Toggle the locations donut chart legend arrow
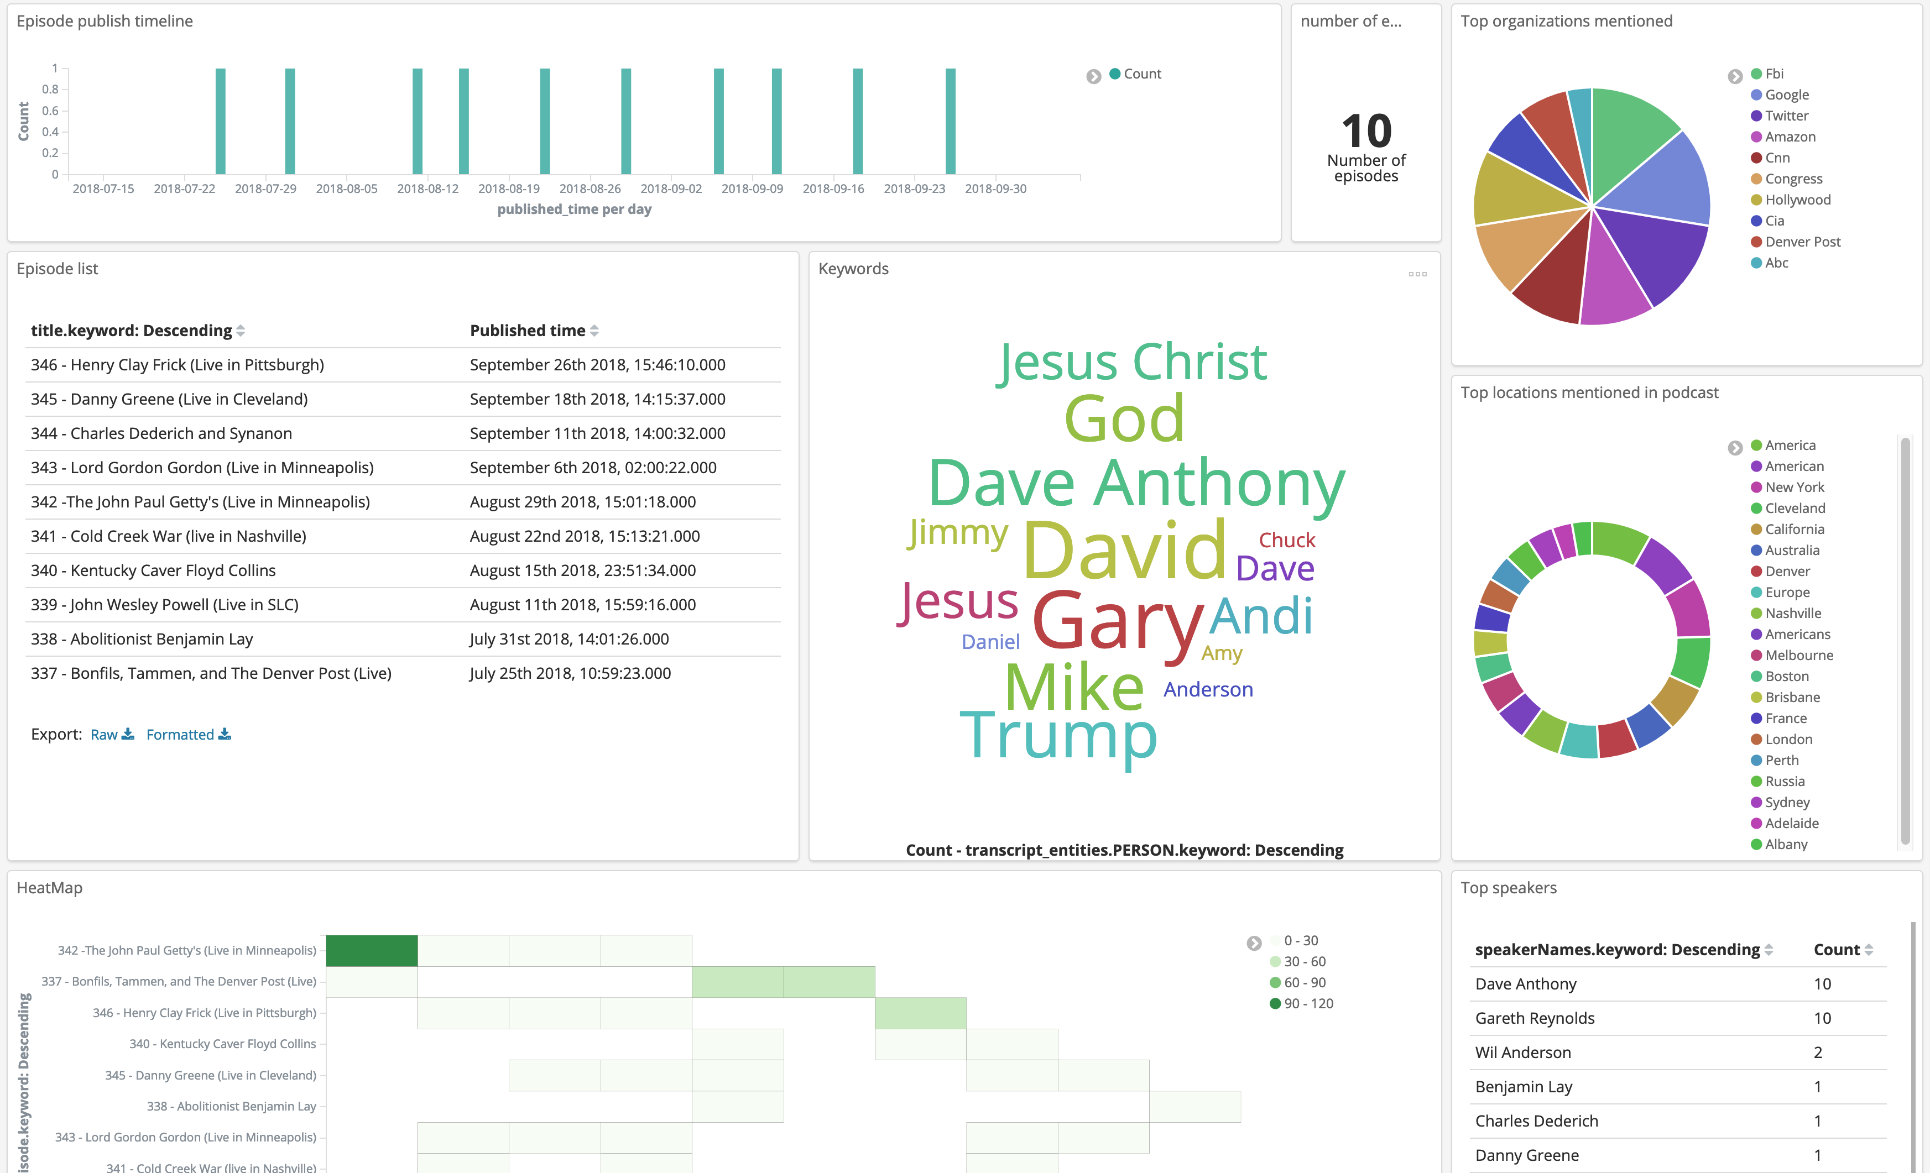This screenshot has width=1930, height=1173. coord(1735,447)
